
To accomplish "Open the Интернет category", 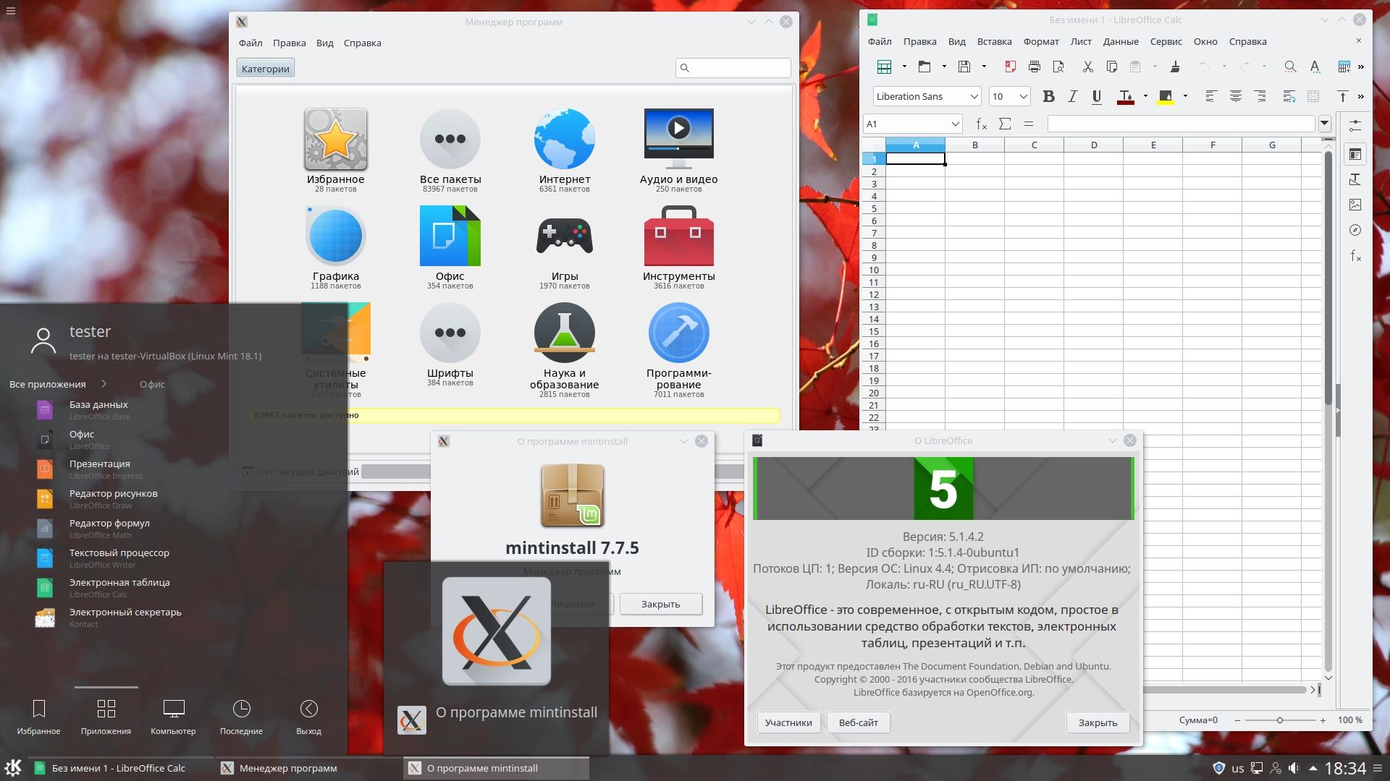I will pyautogui.click(x=565, y=150).
